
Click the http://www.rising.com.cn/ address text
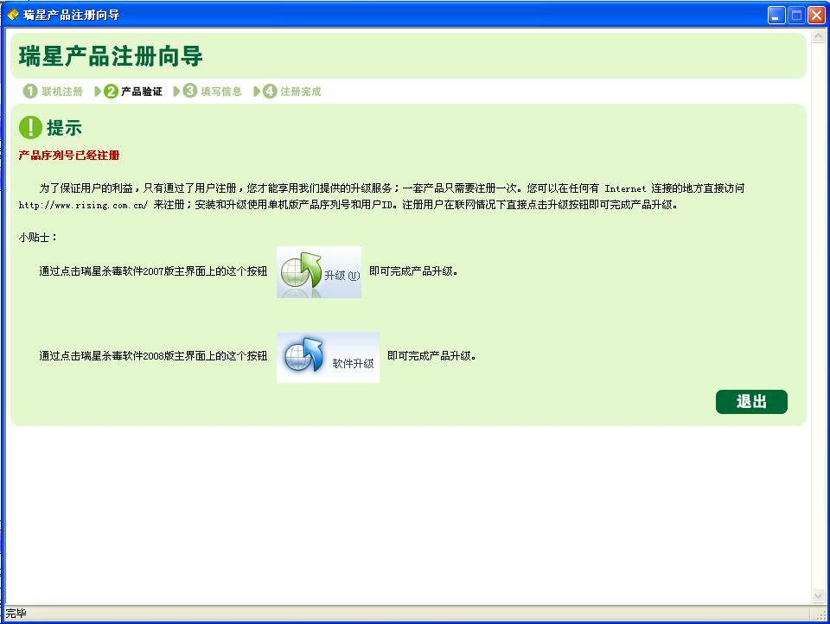click(83, 205)
